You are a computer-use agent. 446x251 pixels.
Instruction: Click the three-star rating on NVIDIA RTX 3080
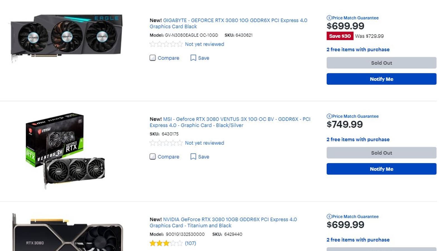166,243
